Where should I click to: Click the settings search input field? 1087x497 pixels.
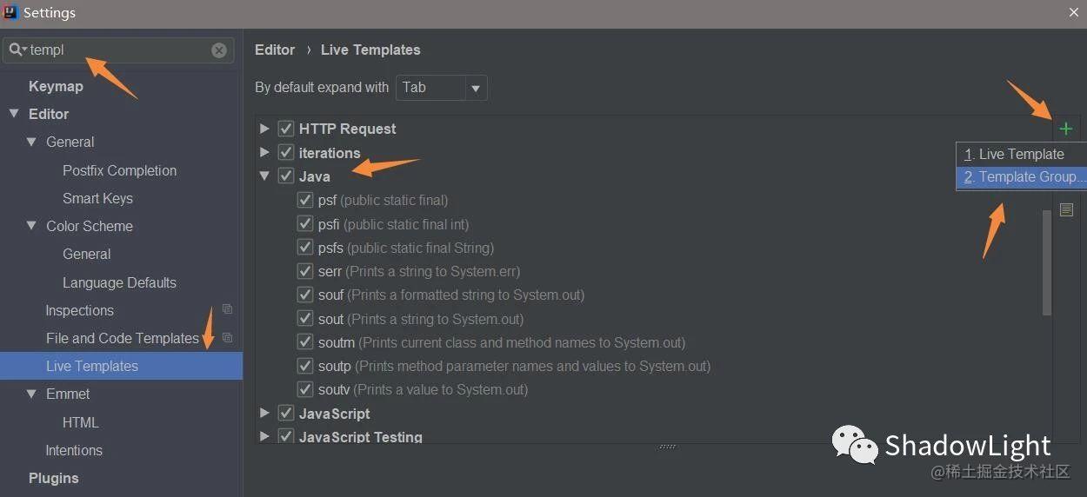point(117,50)
